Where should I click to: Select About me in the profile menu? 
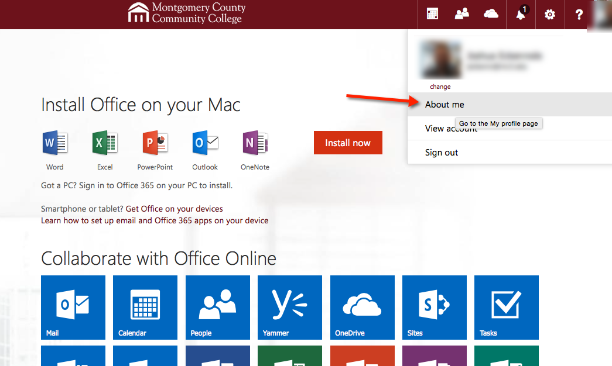510,105
